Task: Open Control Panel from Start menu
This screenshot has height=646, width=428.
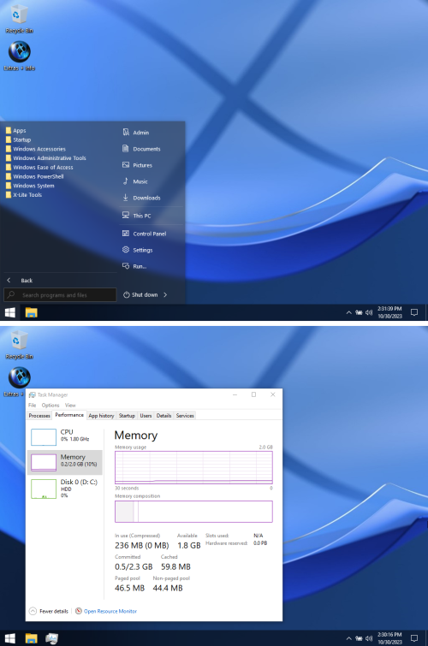Action: pos(144,234)
